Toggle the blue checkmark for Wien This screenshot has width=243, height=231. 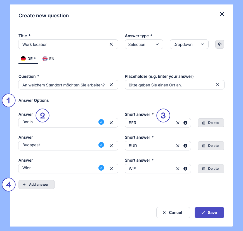point(101,168)
